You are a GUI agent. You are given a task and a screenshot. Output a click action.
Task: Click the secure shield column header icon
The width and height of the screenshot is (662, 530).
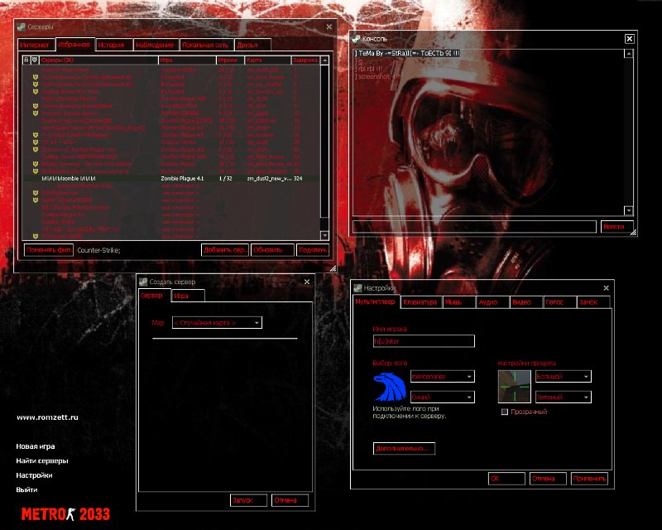point(34,60)
